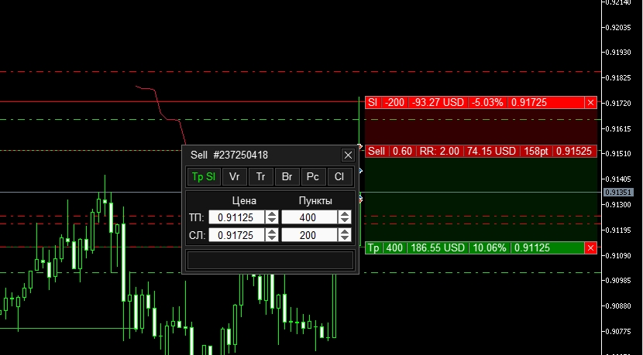Click the СЛ price field 0.91725
The height and width of the screenshot is (355, 643).
click(x=236, y=235)
